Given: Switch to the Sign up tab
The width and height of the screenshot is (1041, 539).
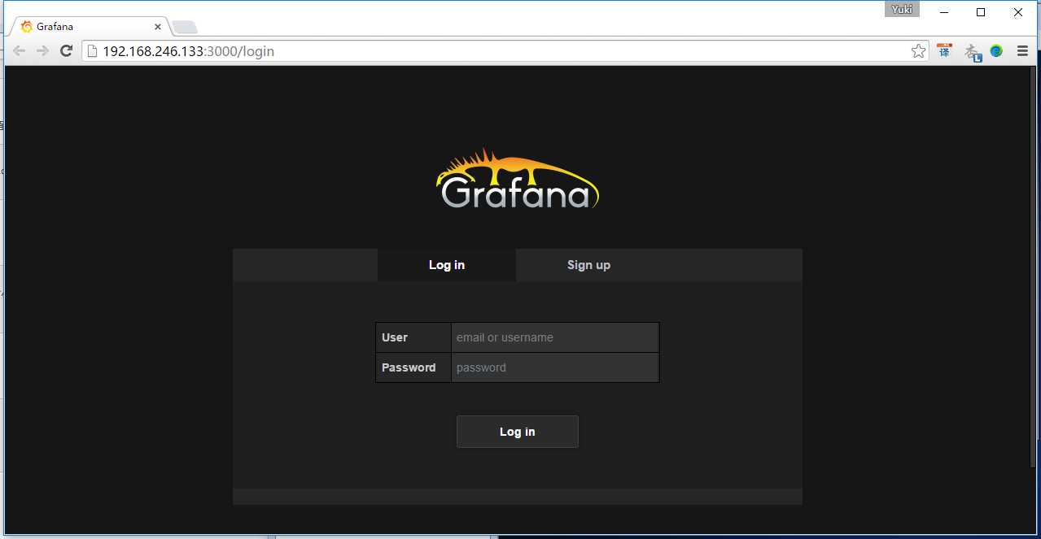Looking at the screenshot, I should point(588,265).
